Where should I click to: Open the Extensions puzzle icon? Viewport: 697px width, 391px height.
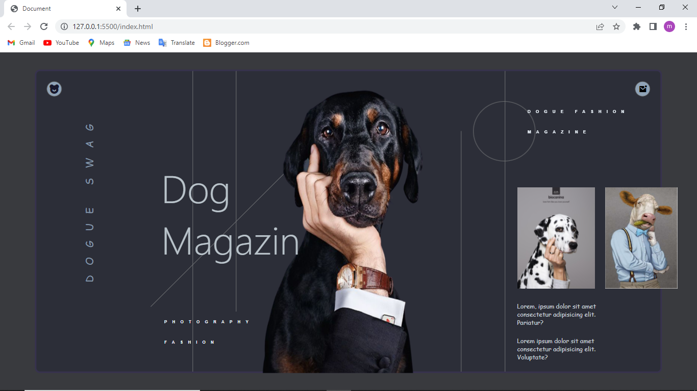pos(637,26)
